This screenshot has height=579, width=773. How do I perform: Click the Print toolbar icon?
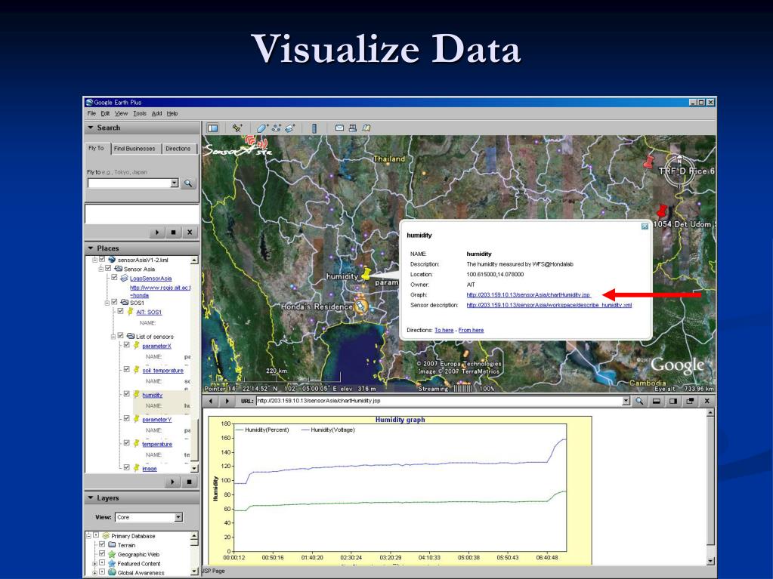point(352,128)
